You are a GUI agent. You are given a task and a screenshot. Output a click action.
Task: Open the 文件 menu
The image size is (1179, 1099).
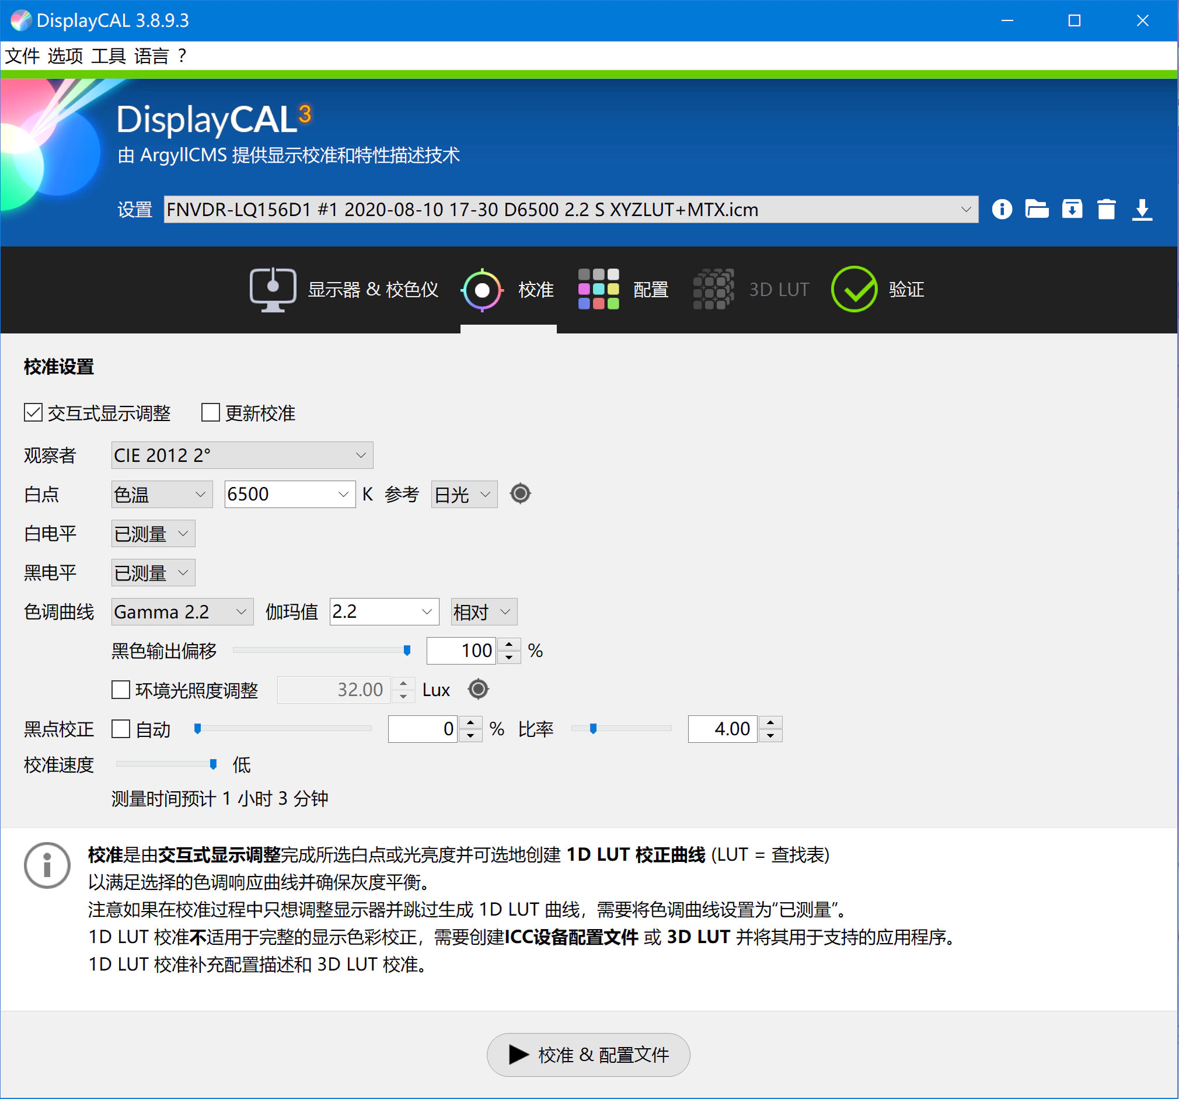click(x=22, y=56)
